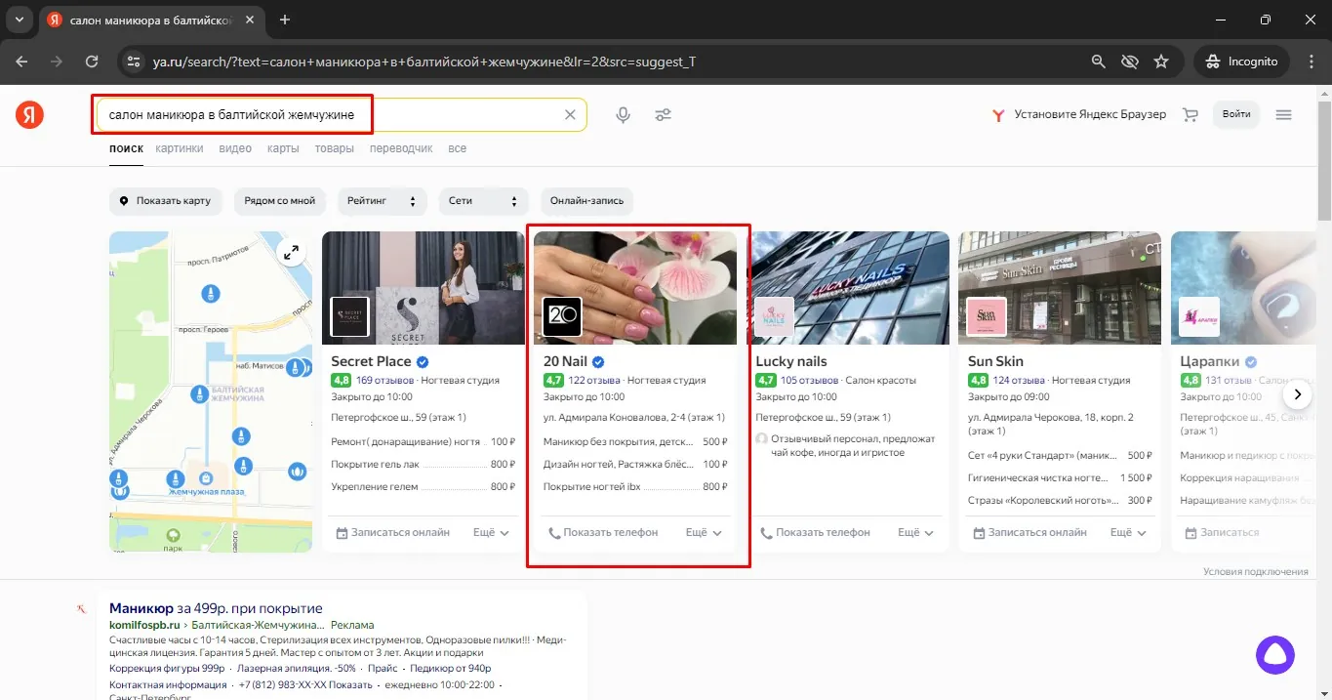This screenshot has width=1332, height=700.
Task: Click the Lucky nails storefront photo
Action: tap(848, 288)
